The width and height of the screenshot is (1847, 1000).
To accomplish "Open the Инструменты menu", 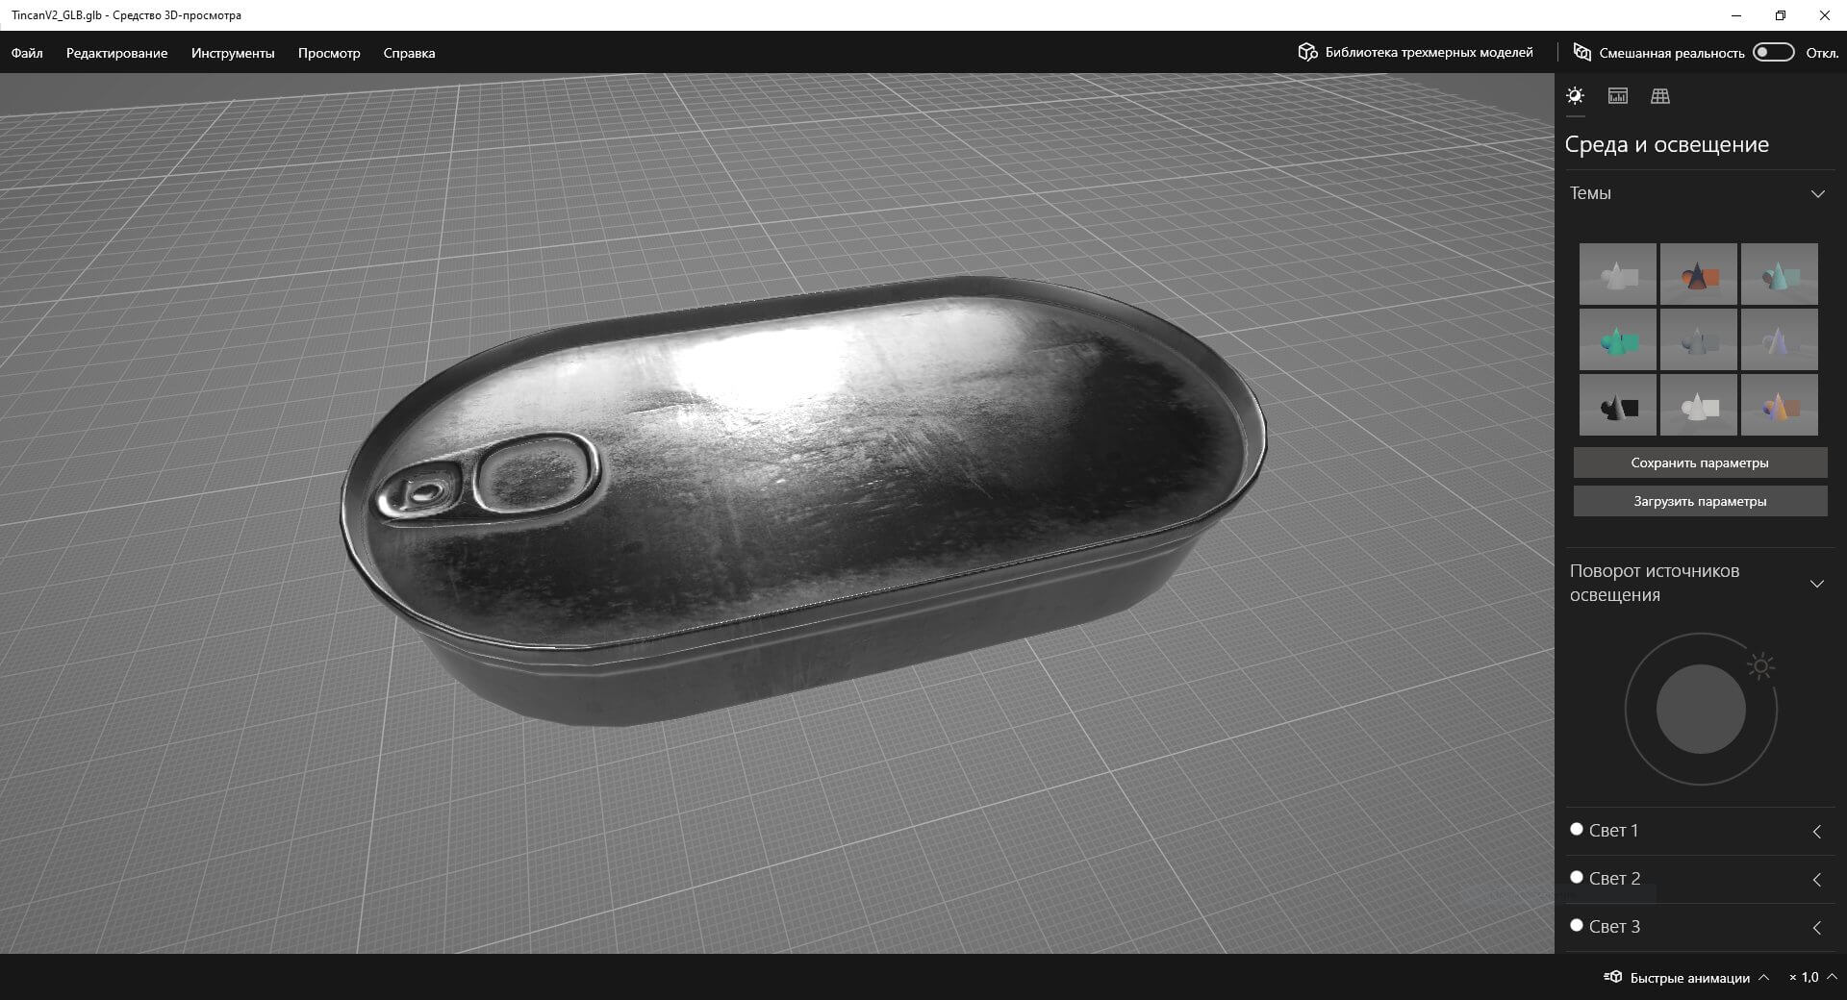I will 233,53.
